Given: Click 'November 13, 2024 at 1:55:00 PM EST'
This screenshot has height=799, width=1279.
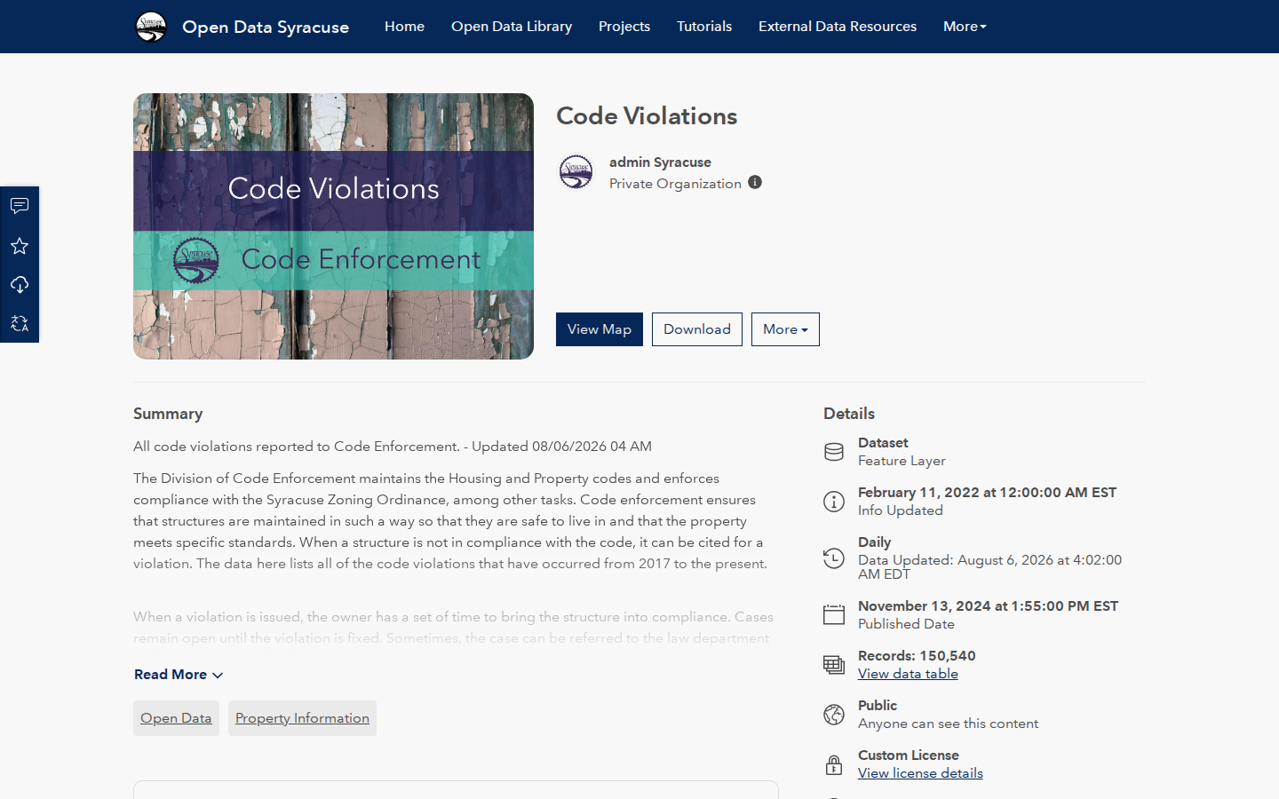Looking at the screenshot, I should tap(988, 606).
